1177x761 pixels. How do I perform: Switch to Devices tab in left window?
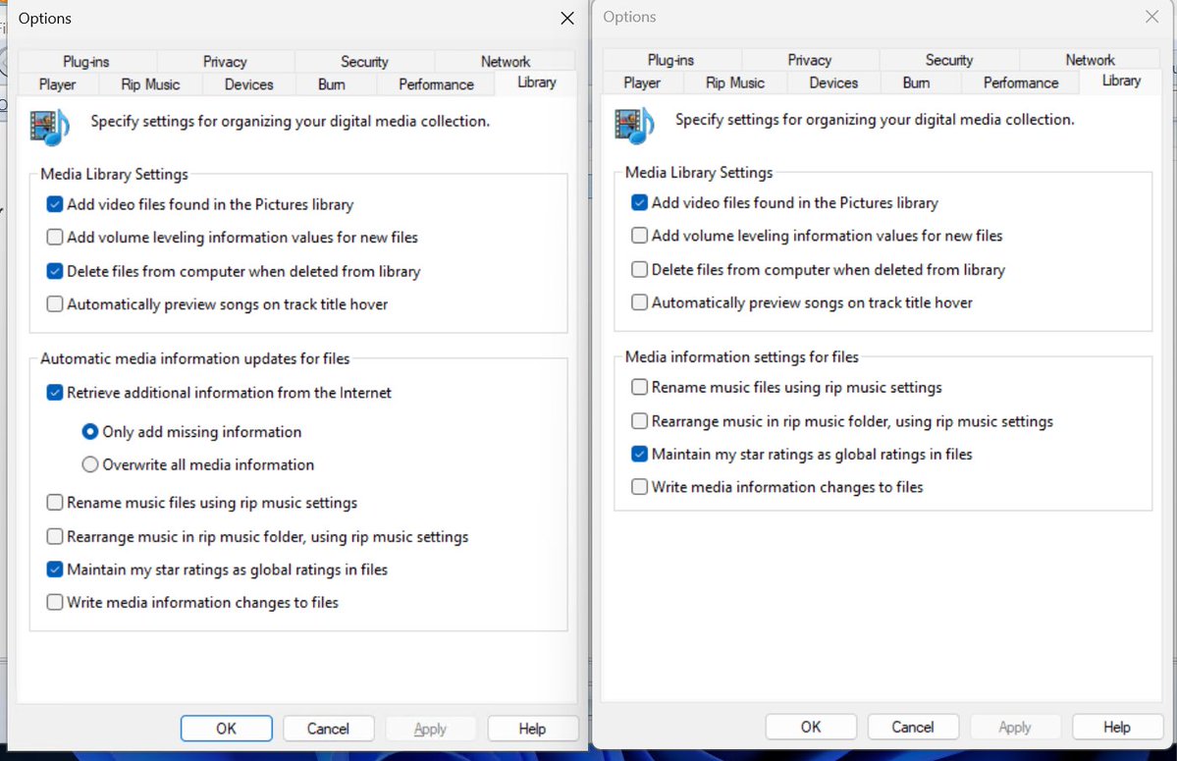[248, 84]
